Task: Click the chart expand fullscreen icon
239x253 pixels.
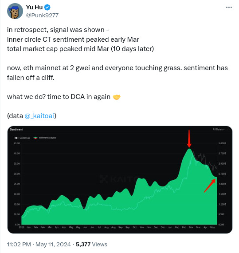Action: [228, 130]
